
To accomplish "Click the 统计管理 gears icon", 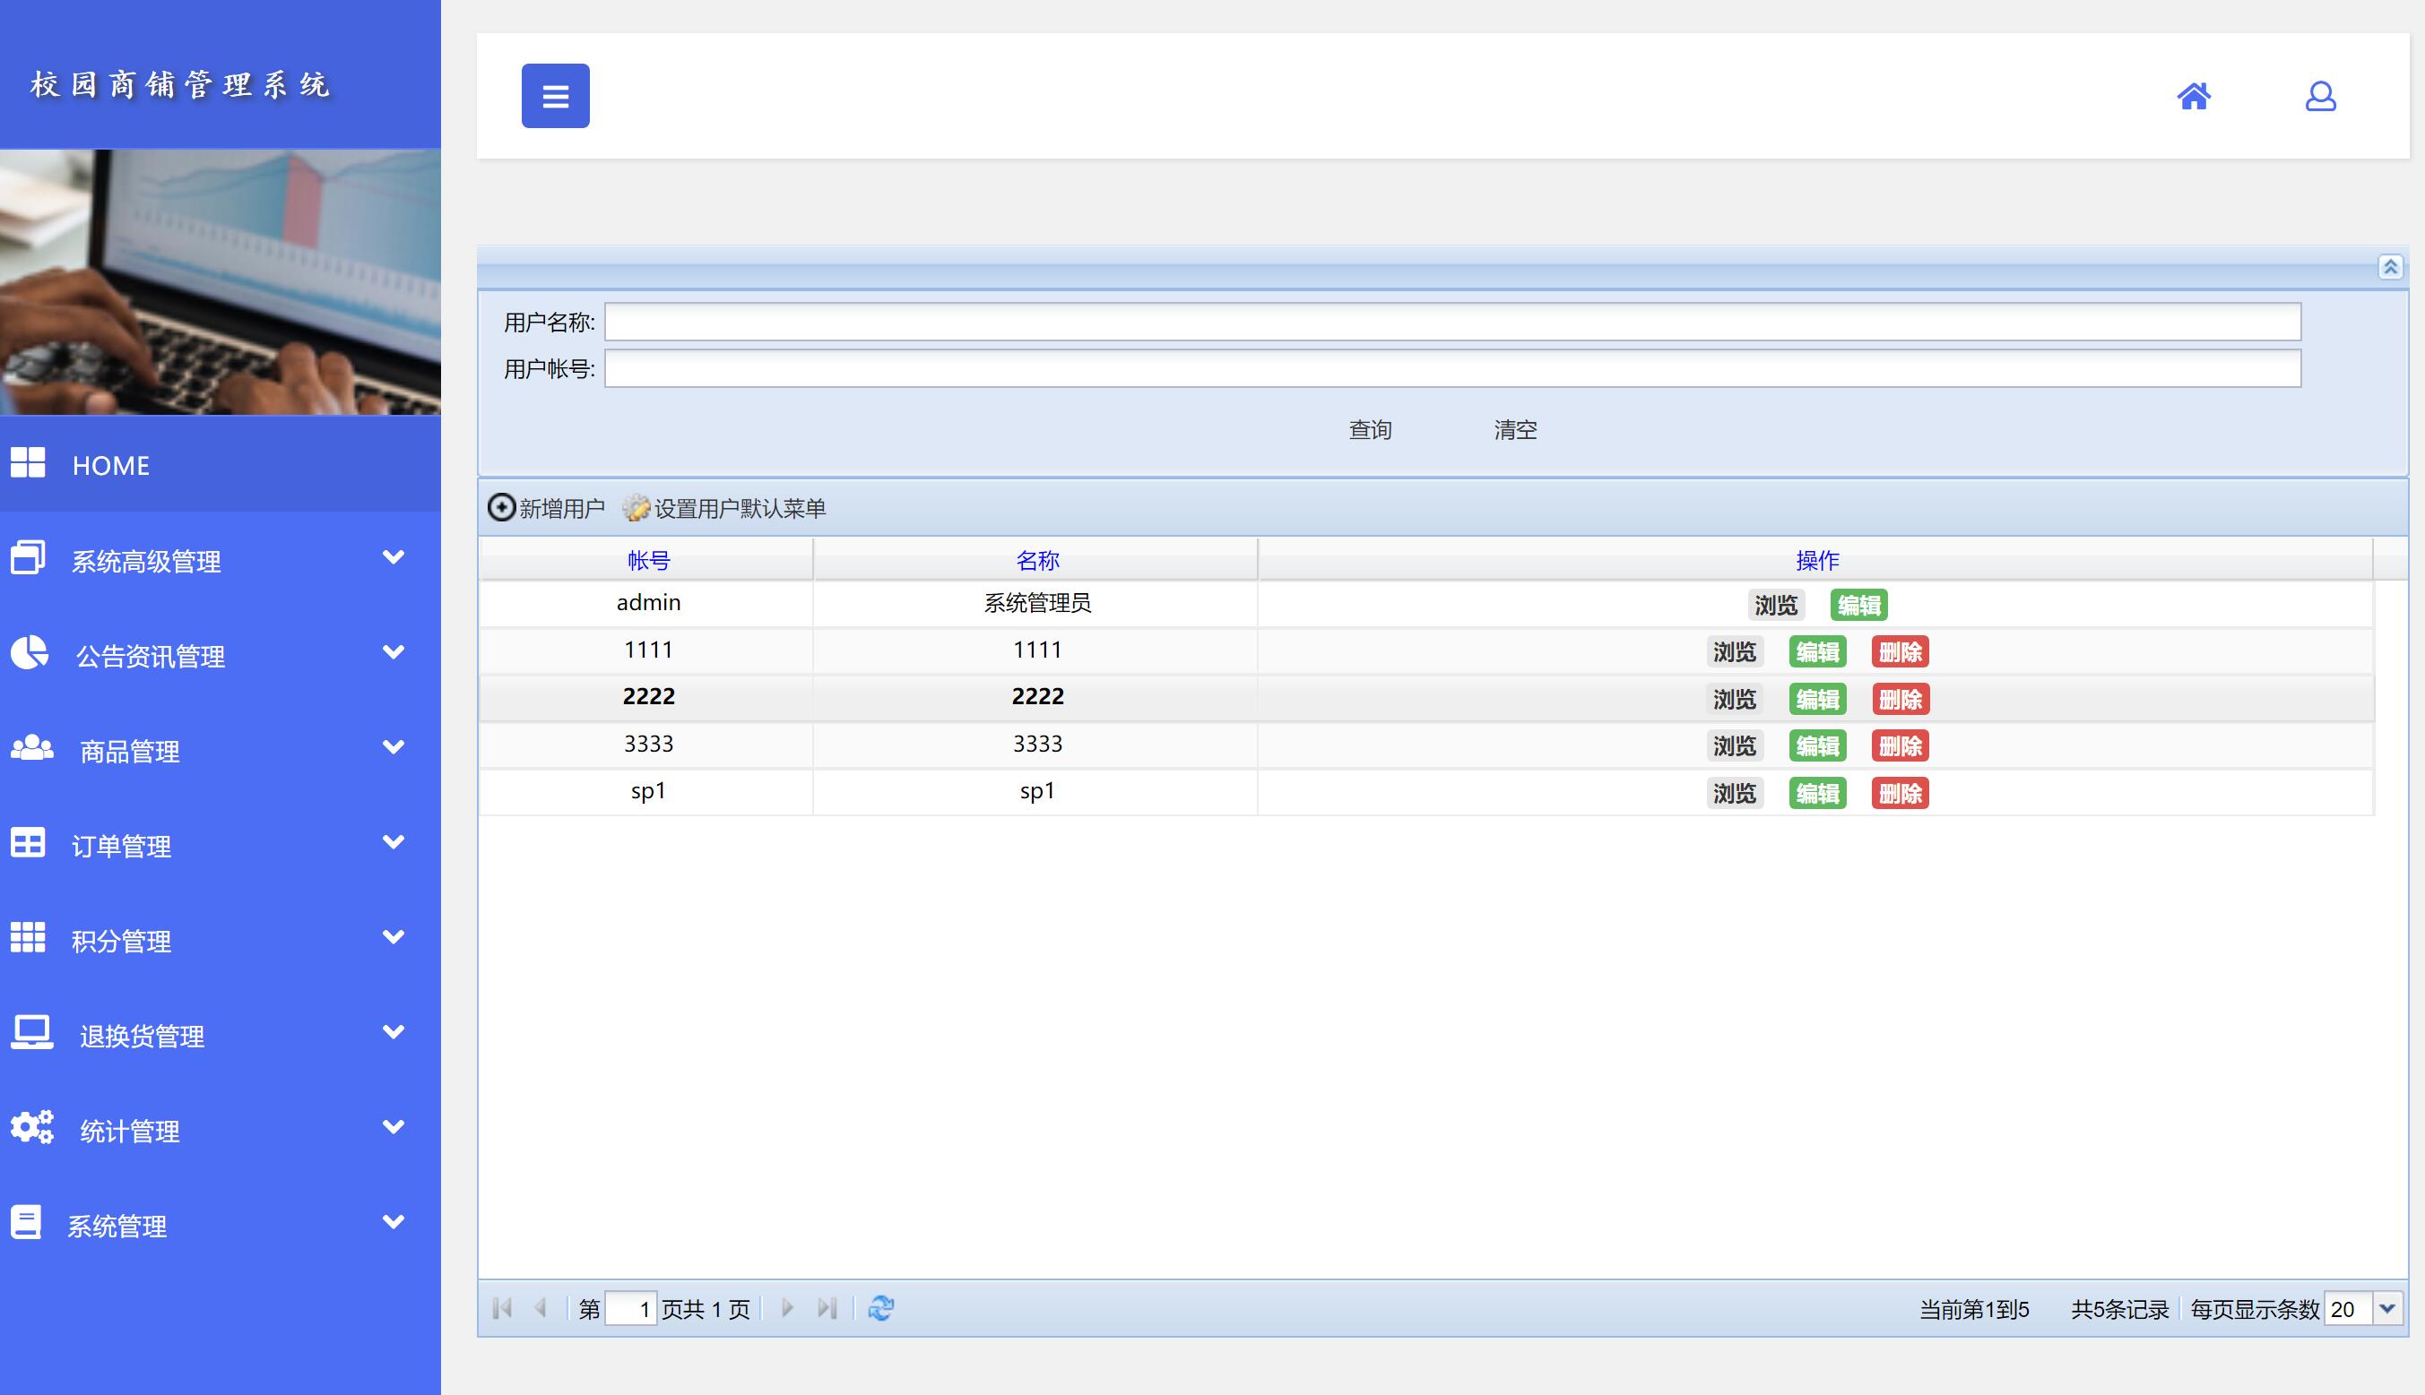I will [31, 1127].
